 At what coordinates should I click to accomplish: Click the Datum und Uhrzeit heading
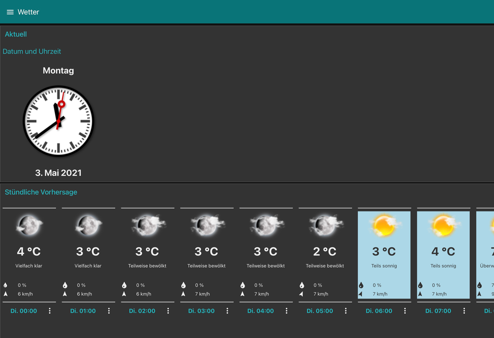(x=32, y=51)
